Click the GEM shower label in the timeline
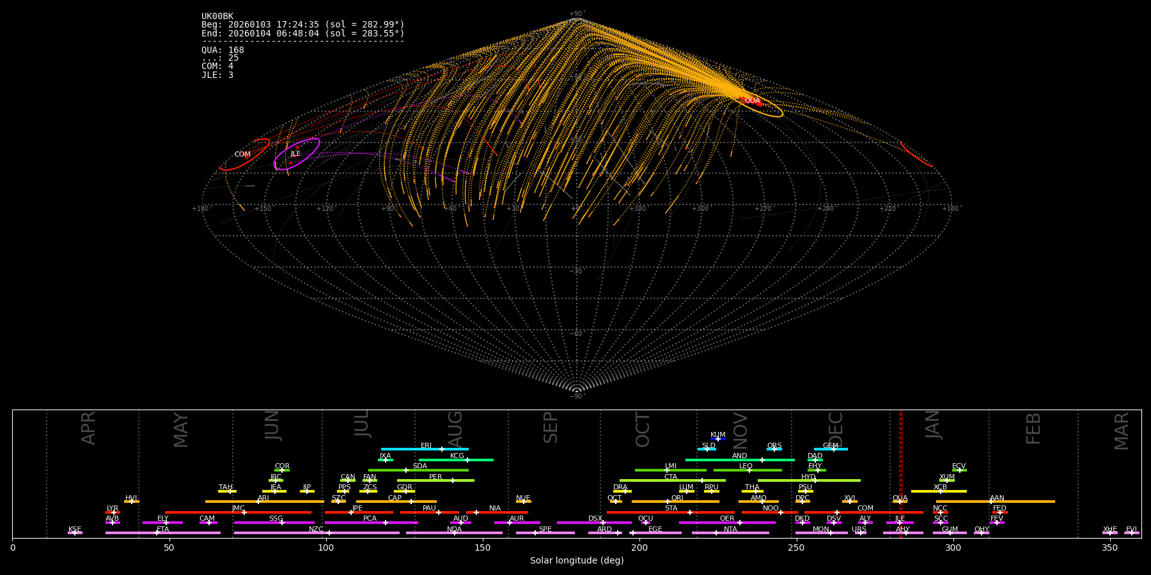Screen dimensions: 1151x575 [830, 446]
